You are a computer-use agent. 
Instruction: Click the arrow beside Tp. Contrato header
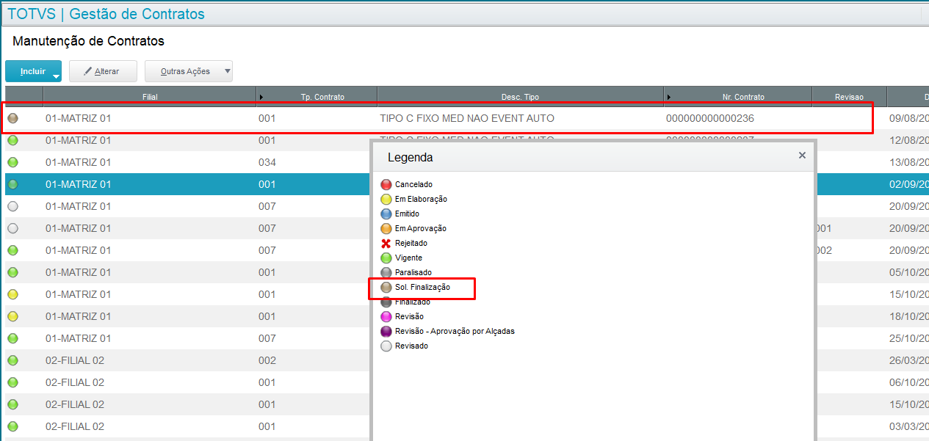point(261,97)
